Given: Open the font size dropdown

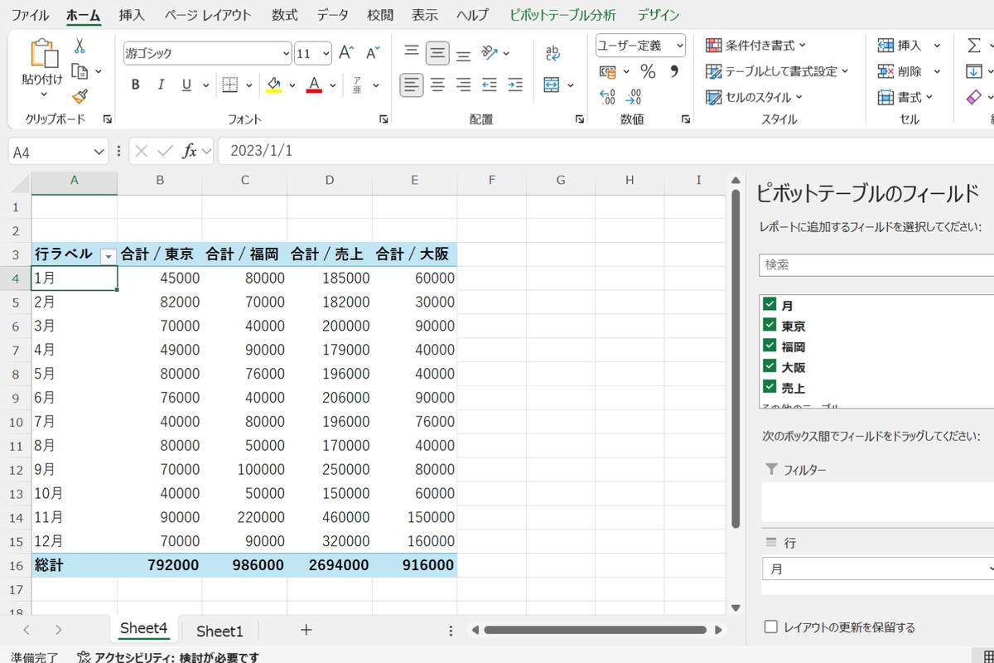Looking at the screenshot, I should tap(325, 53).
